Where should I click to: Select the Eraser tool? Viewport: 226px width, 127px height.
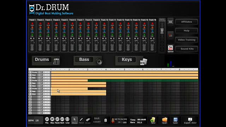(x=88, y=120)
